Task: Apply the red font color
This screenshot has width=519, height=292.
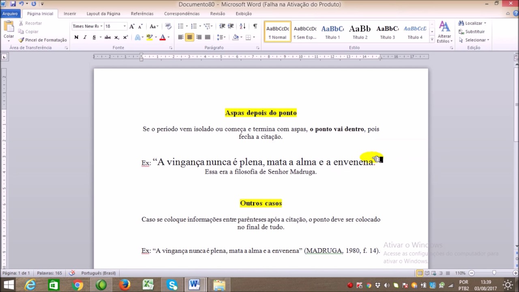Action: click(162, 37)
